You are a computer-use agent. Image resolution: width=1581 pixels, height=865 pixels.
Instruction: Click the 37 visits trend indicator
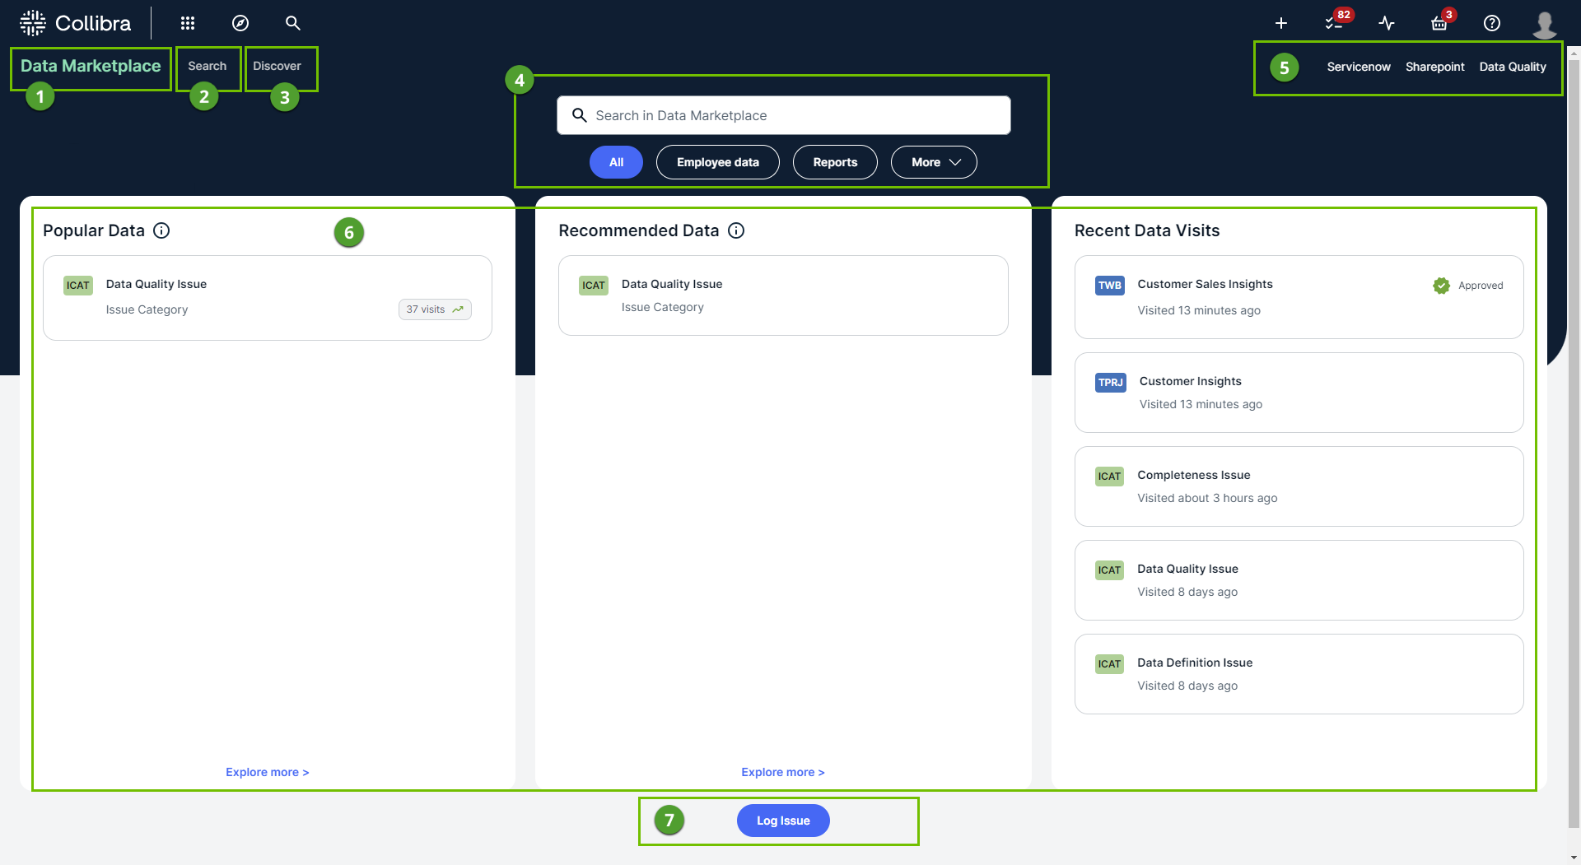point(434,309)
